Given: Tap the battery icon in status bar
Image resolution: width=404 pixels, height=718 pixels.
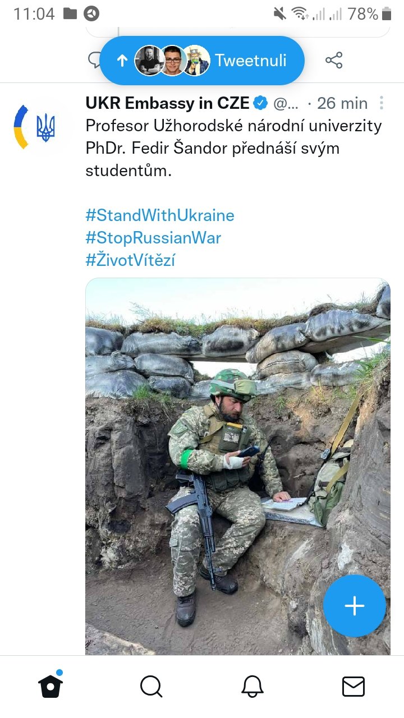Looking at the screenshot, I should pyautogui.click(x=387, y=14).
